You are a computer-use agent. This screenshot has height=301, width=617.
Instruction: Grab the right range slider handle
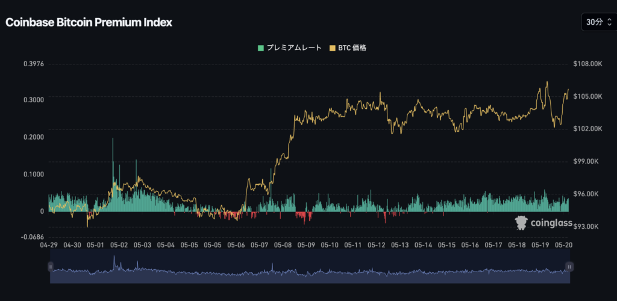(569, 267)
